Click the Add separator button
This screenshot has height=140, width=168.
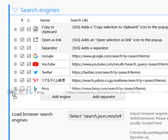104,97
